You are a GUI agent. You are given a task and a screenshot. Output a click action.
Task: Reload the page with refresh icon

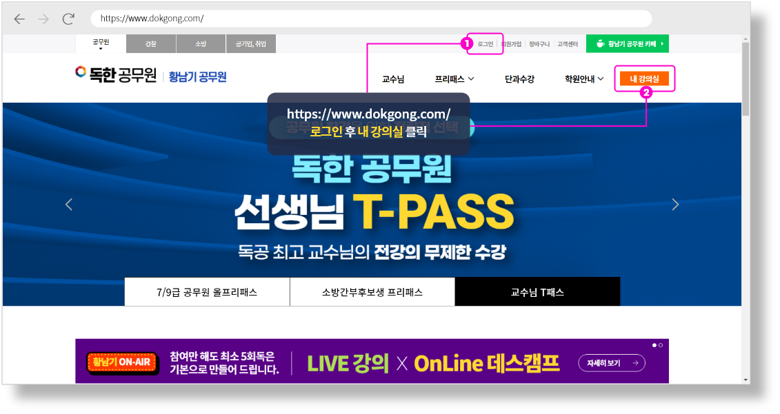pyautogui.click(x=68, y=19)
